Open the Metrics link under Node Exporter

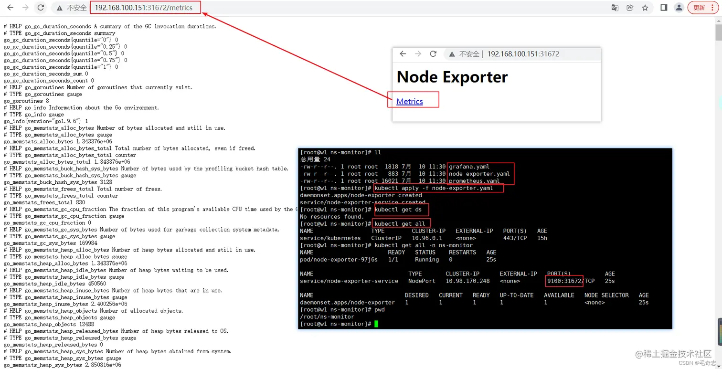[x=410, y=101]
